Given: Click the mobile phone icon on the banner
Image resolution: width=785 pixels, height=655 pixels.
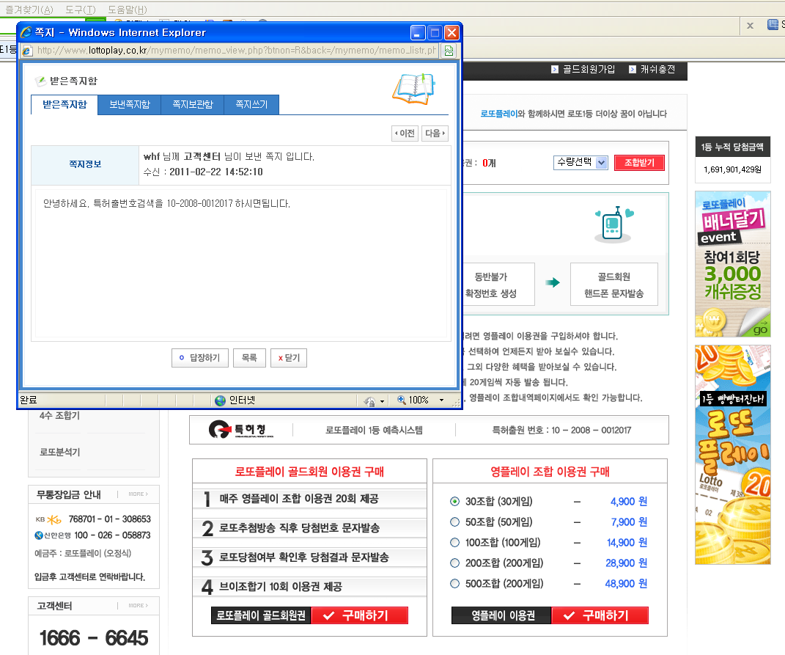Looking at the screenshot, I should (x=613, y=226).
